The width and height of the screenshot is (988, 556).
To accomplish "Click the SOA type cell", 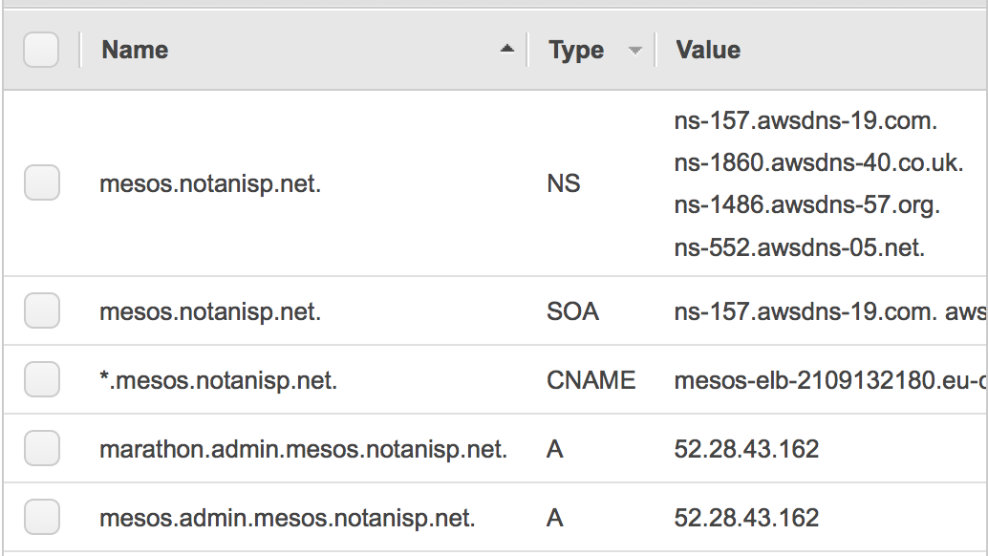I will [572, 311].
